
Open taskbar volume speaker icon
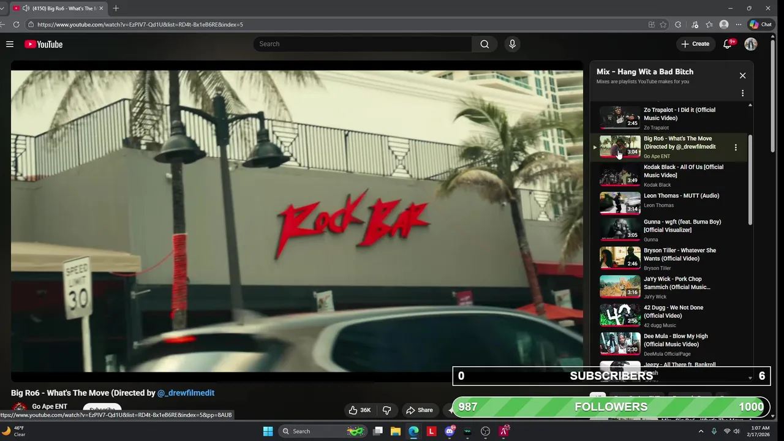[737, 431]
